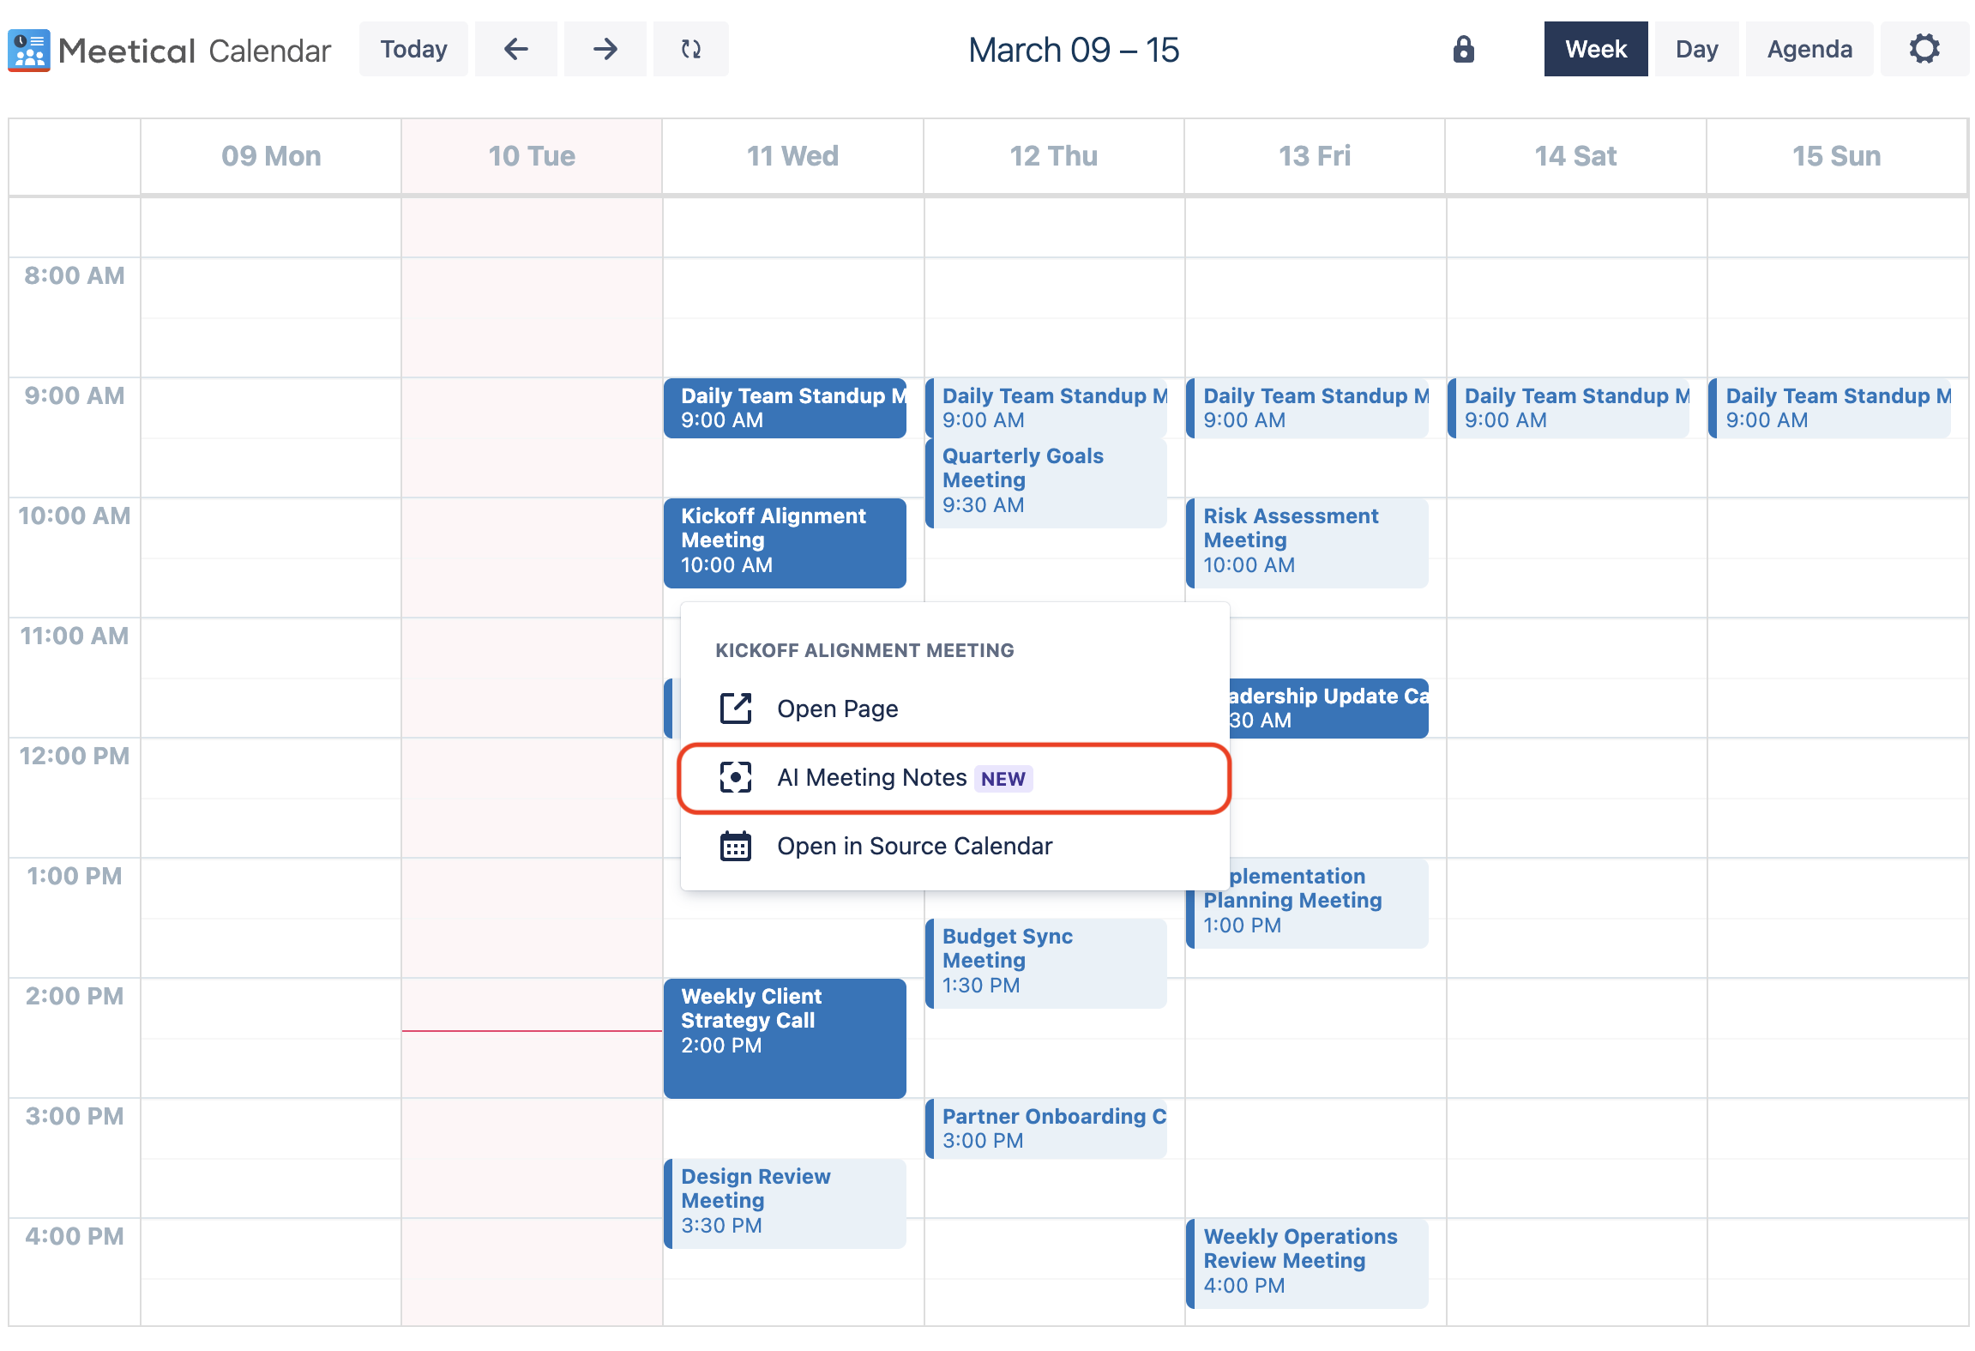Switch to Agenda view
This screenshot has height=1351, width=1975.
(x=1809, y=49)
